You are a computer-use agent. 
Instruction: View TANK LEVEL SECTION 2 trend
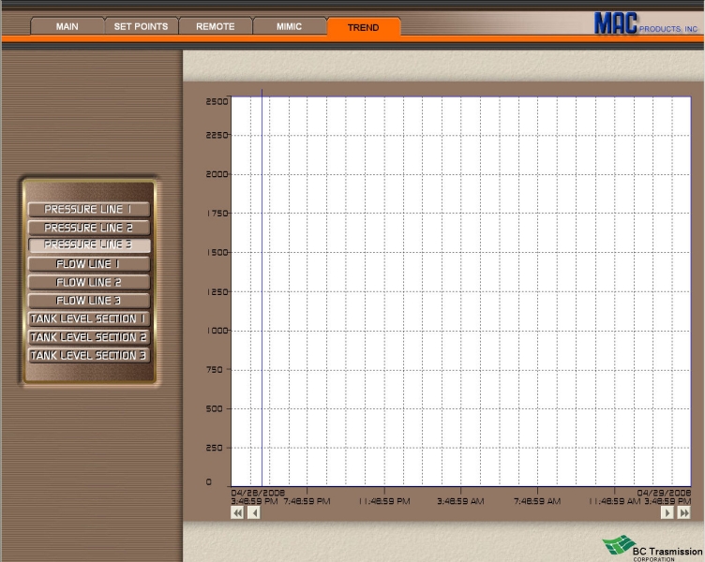(x=88, y=337)
